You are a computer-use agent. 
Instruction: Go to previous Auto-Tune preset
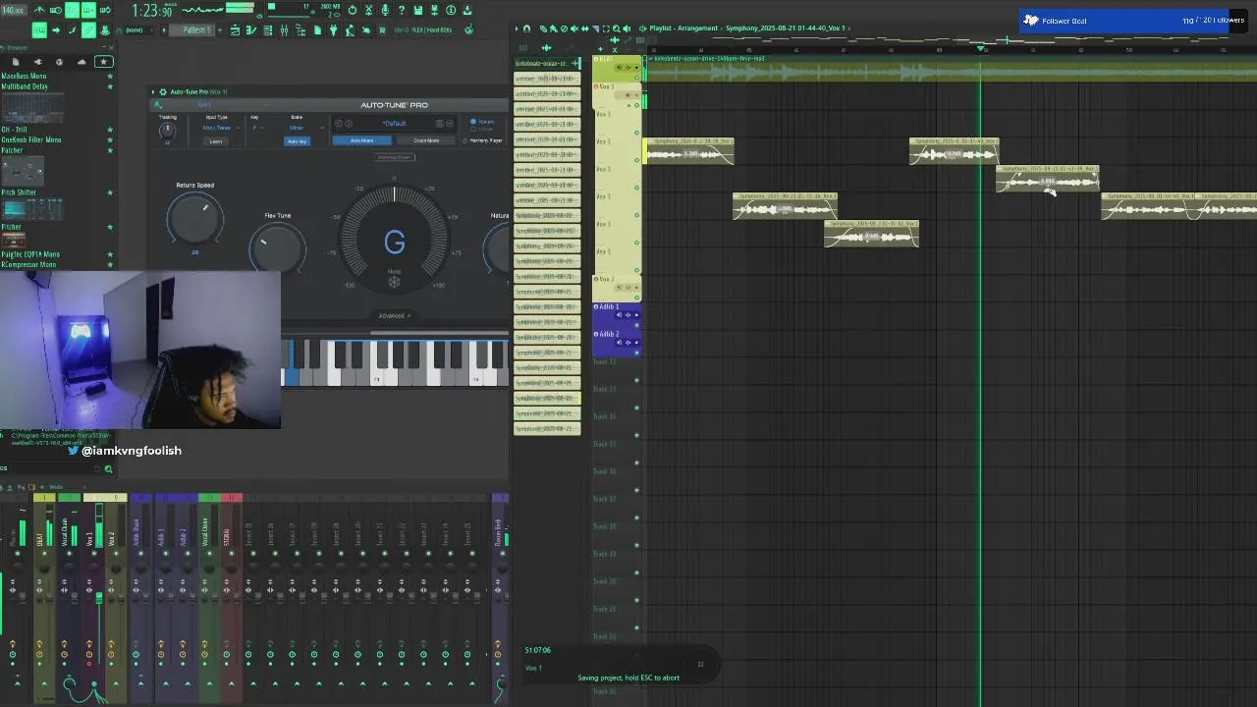[339, 124]
